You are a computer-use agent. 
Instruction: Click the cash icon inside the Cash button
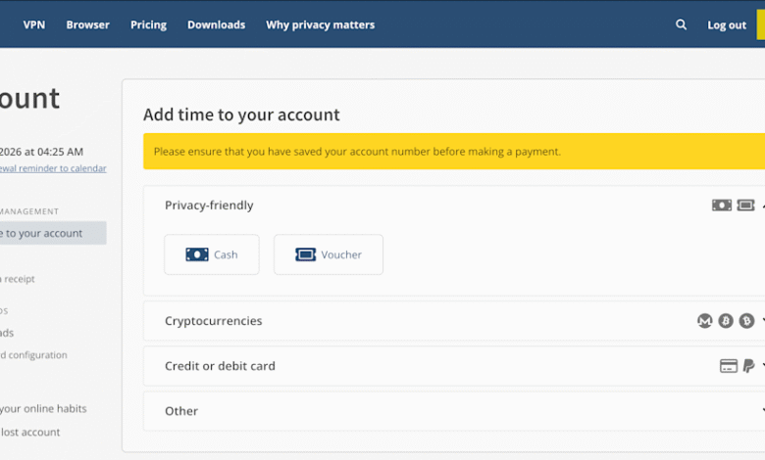[197, 254]
